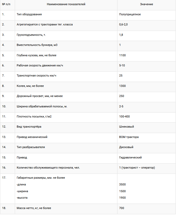The height and width of the screenshot is (215, 176).
Task: Click the "ВОМ трактора" value cell
Action: point(129,137)
